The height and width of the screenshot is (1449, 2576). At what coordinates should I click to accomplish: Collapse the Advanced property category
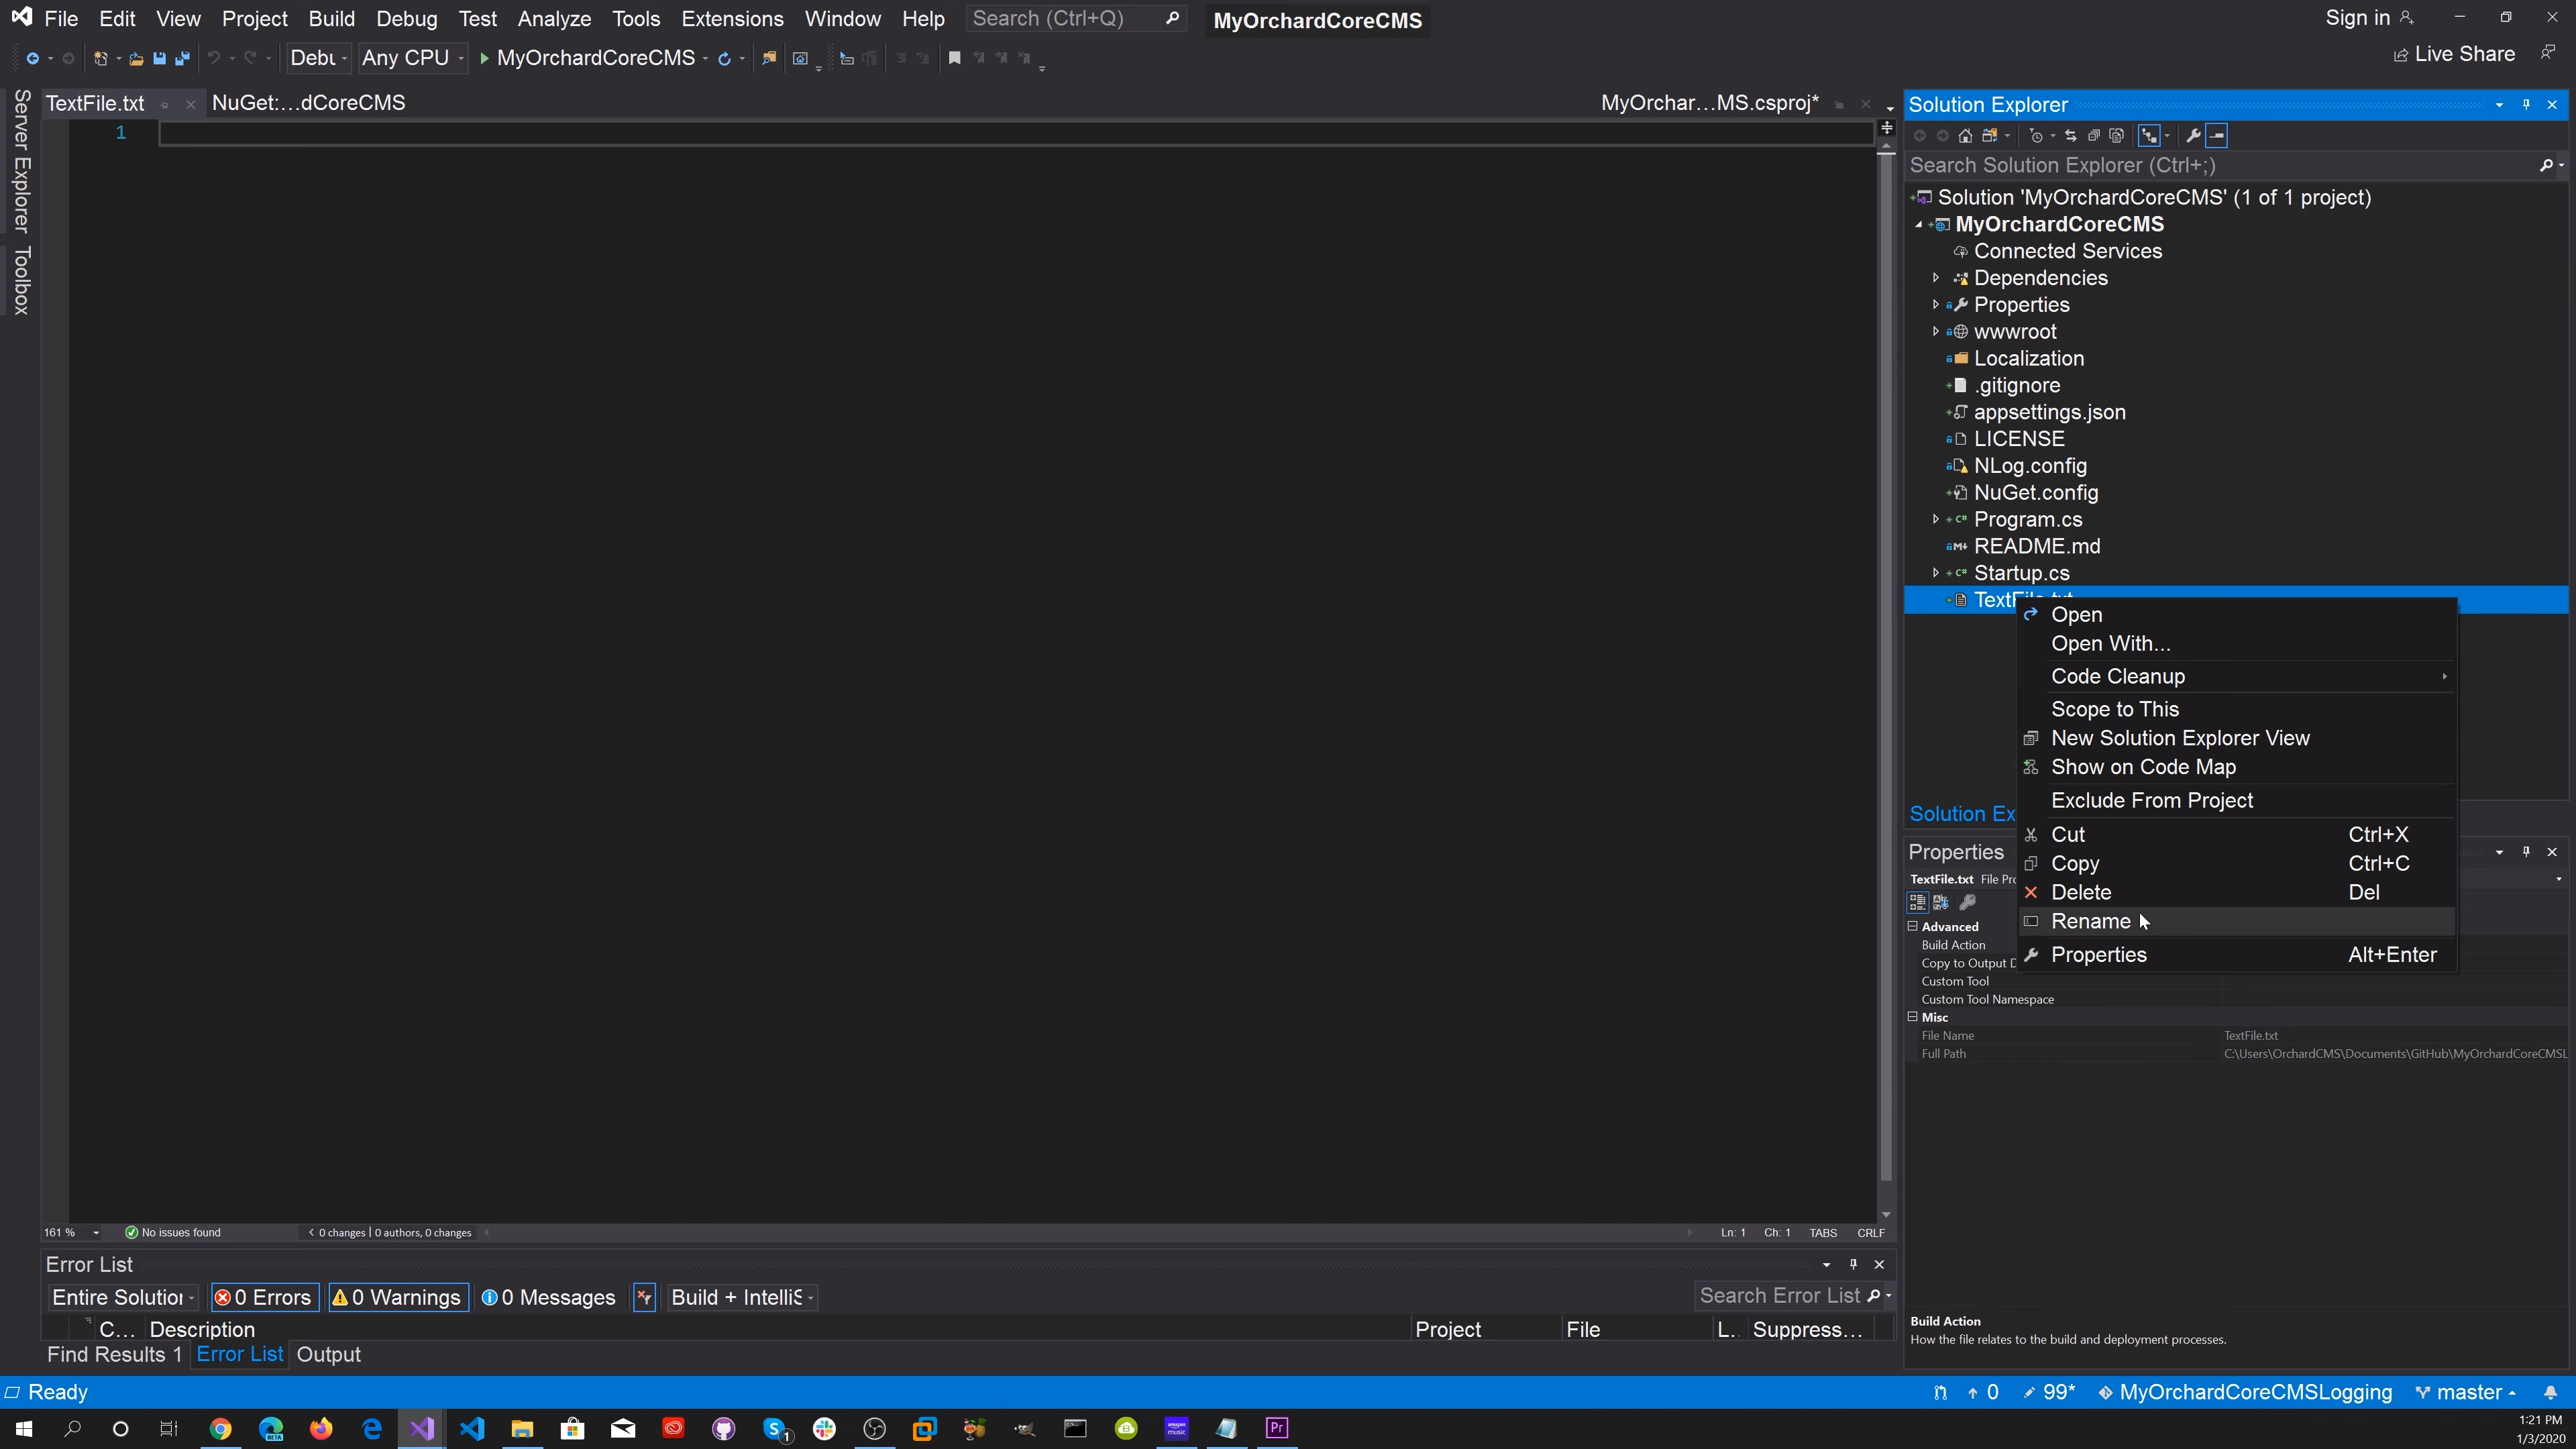click(1913, 926)
